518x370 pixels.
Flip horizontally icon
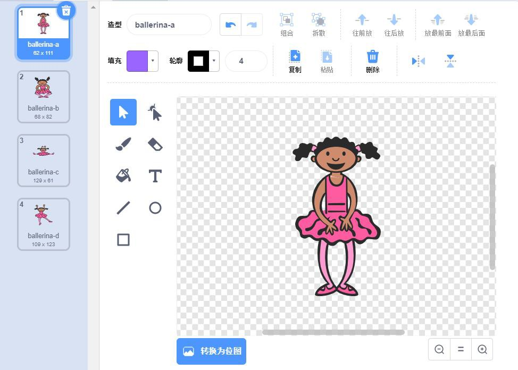pyautogui.click(x=418, y=61)
